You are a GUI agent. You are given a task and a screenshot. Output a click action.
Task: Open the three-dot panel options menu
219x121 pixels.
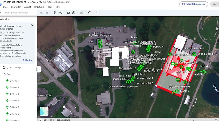[x=33, y=19]
